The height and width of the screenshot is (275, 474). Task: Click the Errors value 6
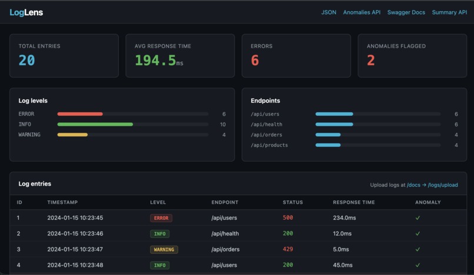255,60
